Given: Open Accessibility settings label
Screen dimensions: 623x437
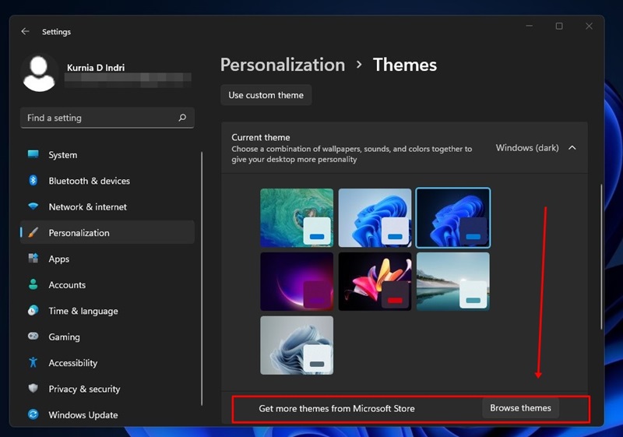Looking at the screenshot, I should coord(72,363).
